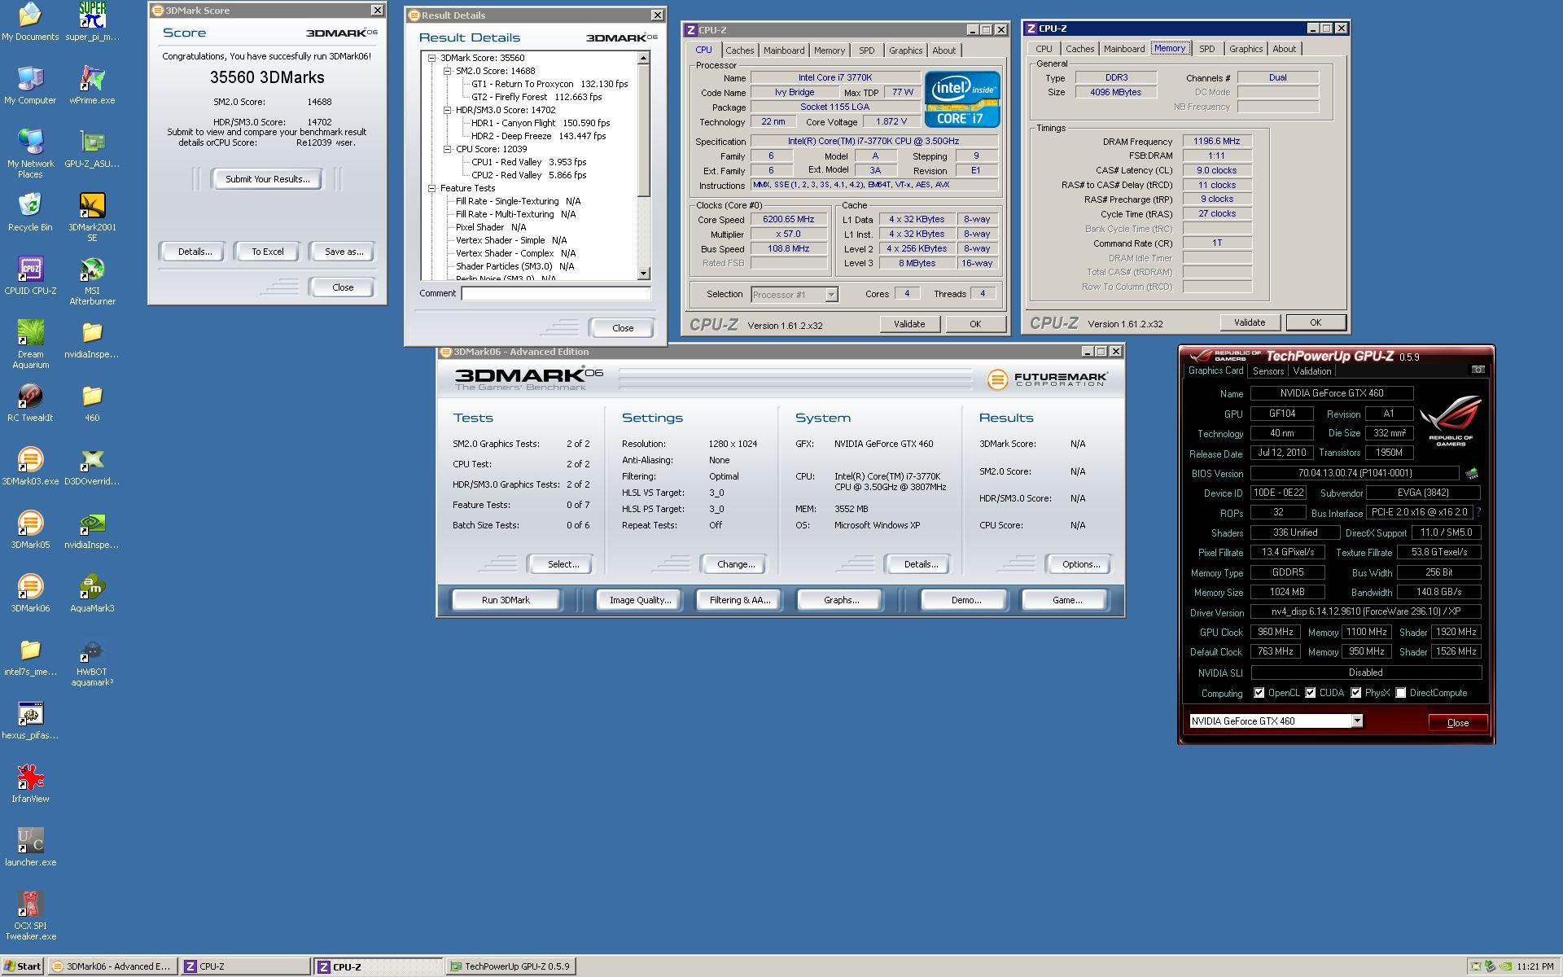Viewport: 1563px width, 977px height.
Task: Launch CPUID CPU-Z desktop shortcut
Action: [x=30, y=276]
